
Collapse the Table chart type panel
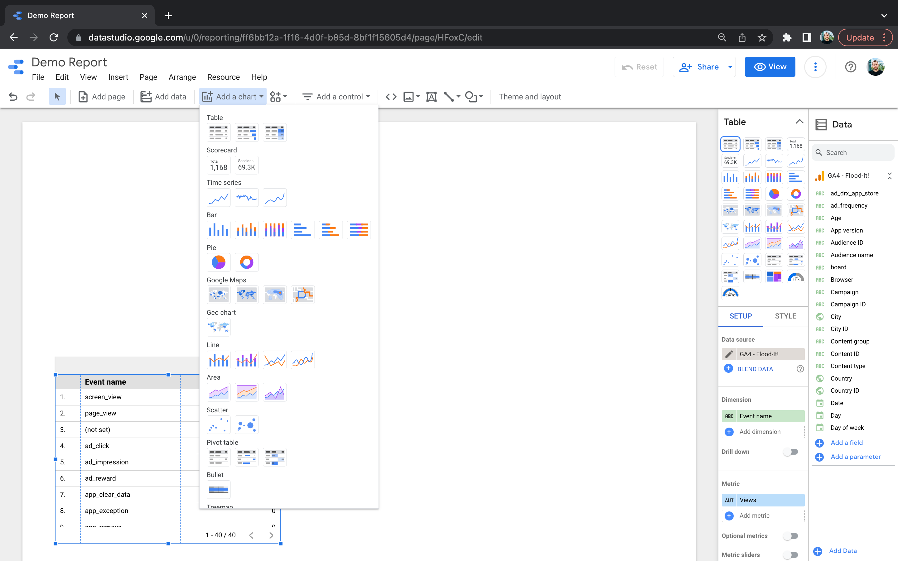[x=800, y=122]
